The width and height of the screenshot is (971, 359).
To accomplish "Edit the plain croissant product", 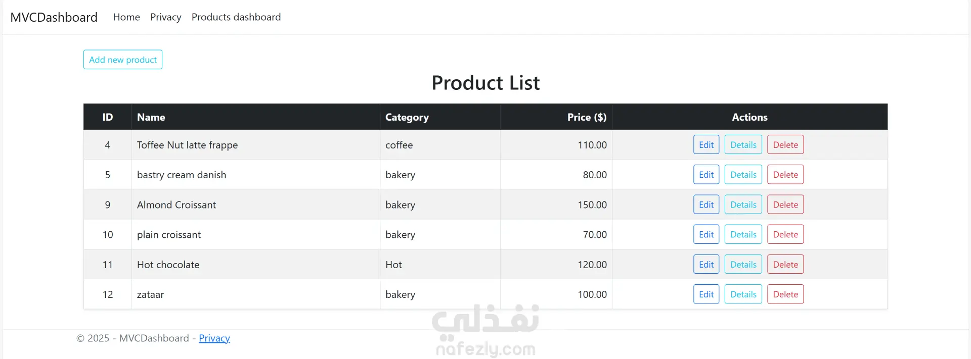I will (706, 234).
